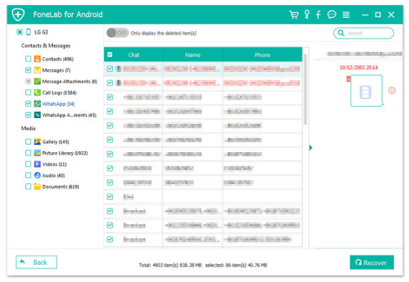Select the WhatsApp (34) category label
The height and width of the screenshot is (282, 409).
tap(59, 104)
